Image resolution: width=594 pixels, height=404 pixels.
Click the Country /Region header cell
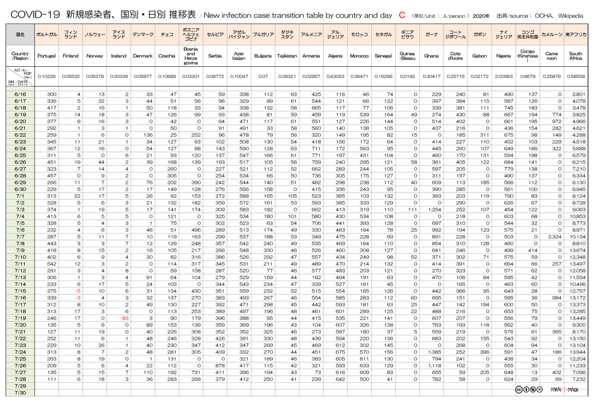click(20, 56)
